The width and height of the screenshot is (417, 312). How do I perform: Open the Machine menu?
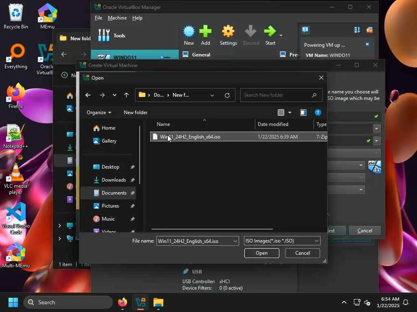(117, 18)
